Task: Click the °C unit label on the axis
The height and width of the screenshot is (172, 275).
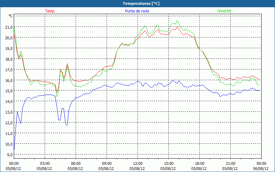Action: click(x=11, y=16)
